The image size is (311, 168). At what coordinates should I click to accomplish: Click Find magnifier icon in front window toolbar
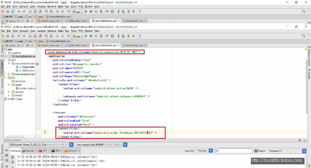[x=46, y=36]
